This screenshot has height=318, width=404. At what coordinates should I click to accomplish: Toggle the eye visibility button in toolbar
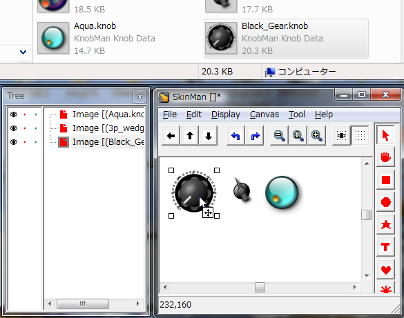[x=341, y=136]
